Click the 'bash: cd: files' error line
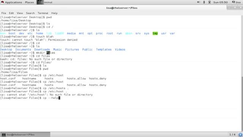Screen dimensions: 243x137 coord(36,59)
